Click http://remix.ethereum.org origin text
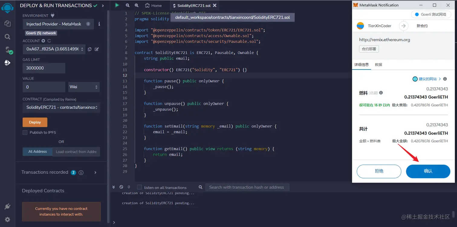This screenshot has width=457, height=227. [384, 40]
